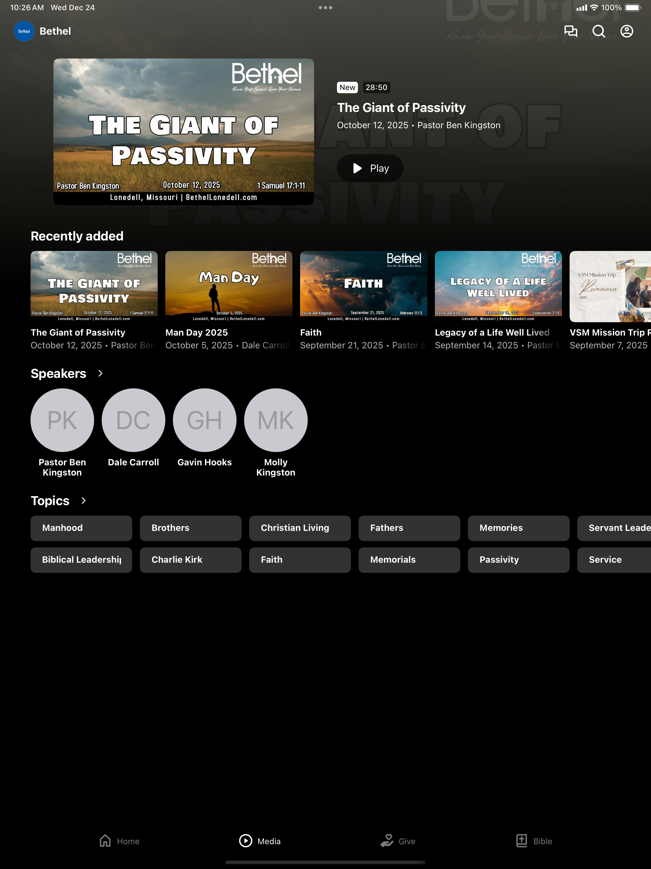Select the DC avatar for Dale Carroll
Image resolution: width=651 pixels, height=869 pixels.
click(134, 420)
